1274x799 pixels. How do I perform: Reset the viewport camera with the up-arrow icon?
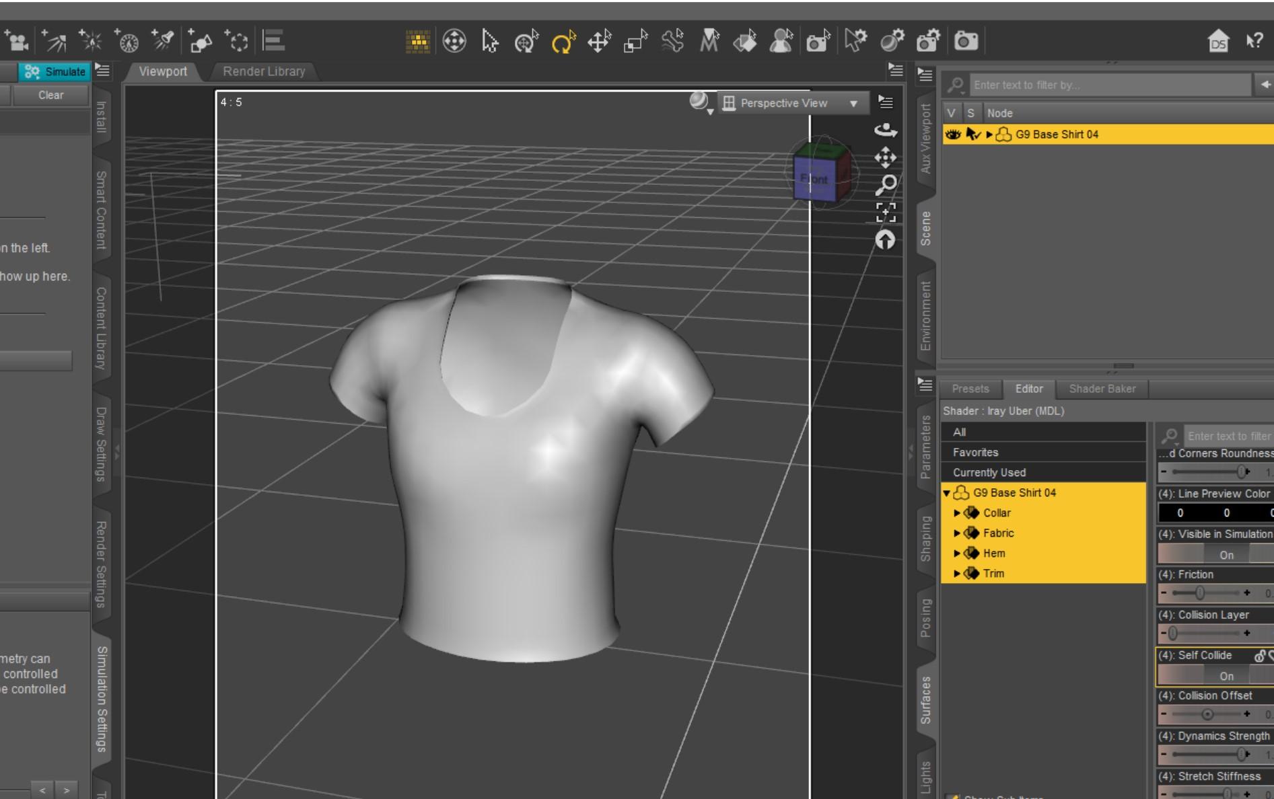885,240
